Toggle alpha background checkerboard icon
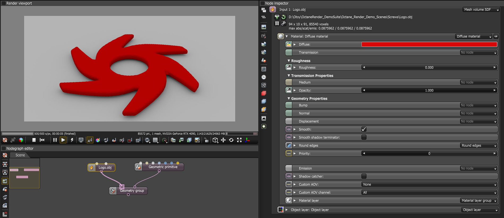The width and height of the screenshot is (504, 218). (197, 140)
